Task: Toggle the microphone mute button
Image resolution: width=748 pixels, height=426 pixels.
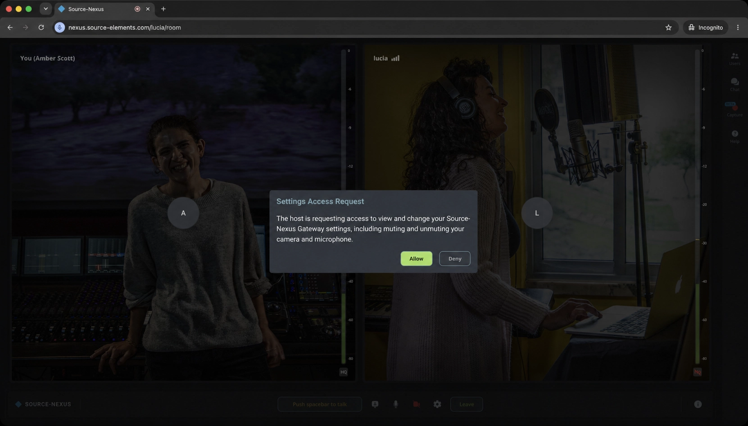Action: 395,404
